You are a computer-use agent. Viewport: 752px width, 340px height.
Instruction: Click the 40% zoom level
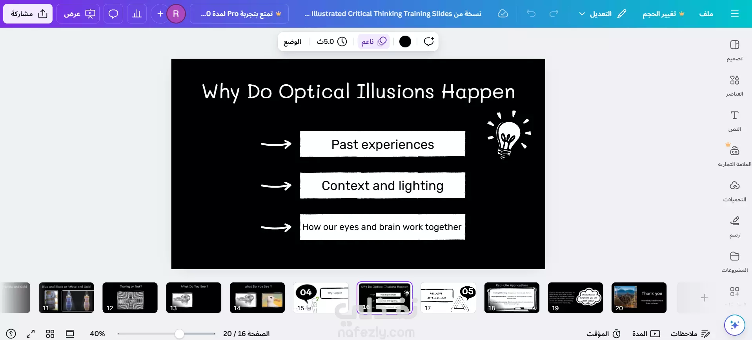tap(97, 334)
